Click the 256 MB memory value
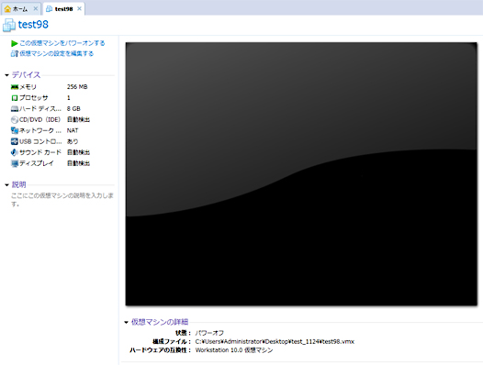 [x=77, y=87]
